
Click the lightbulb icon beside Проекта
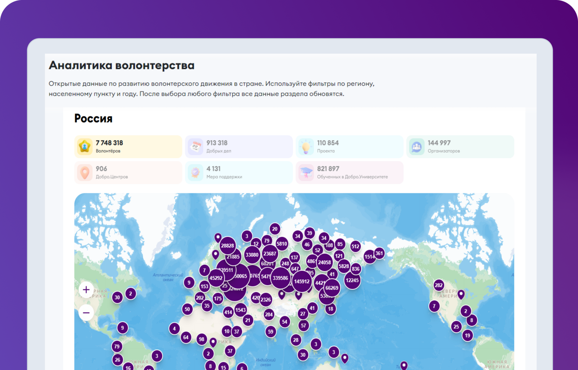coord(306,147)
